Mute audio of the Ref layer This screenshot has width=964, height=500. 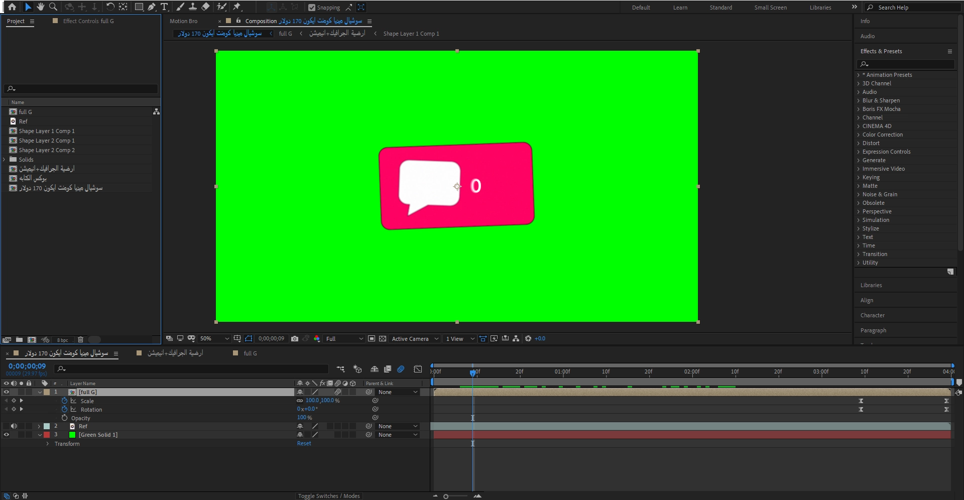click(x=14, y=426)
